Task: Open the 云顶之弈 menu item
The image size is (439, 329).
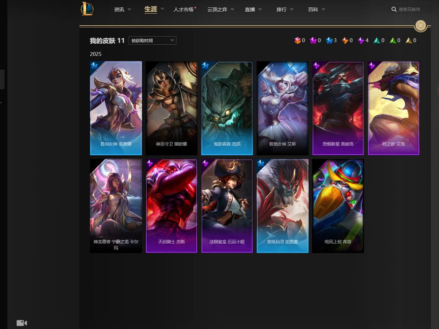Action: point(218,9)
